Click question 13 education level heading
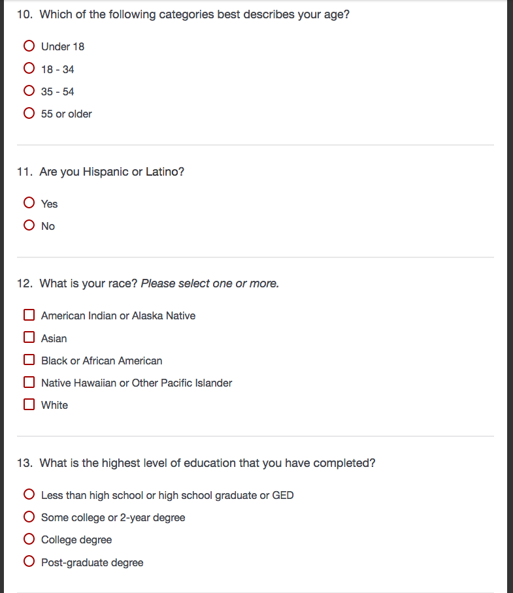Image resolution: width=513 pixels, height=593 pixels. pyautogui.click(x=207, y=463)
